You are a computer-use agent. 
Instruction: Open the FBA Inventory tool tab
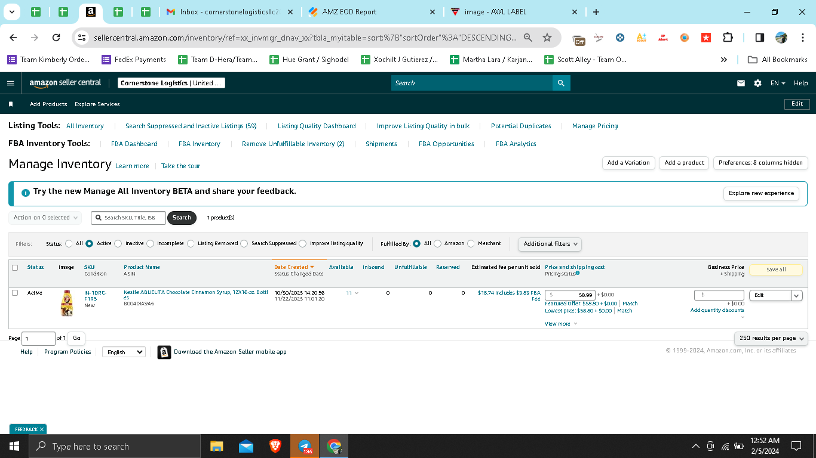point(200,144)
